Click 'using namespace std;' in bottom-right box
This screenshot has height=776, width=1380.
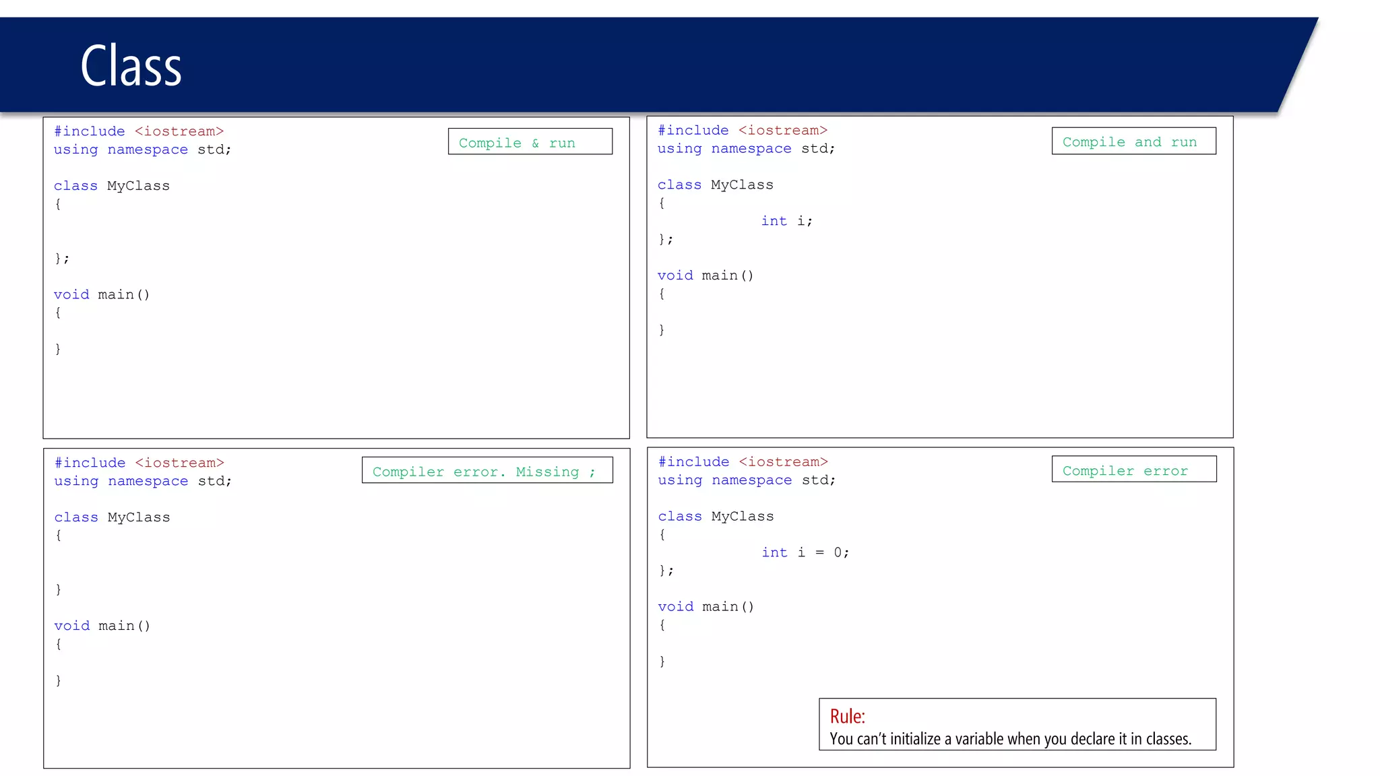pos(747,480)
